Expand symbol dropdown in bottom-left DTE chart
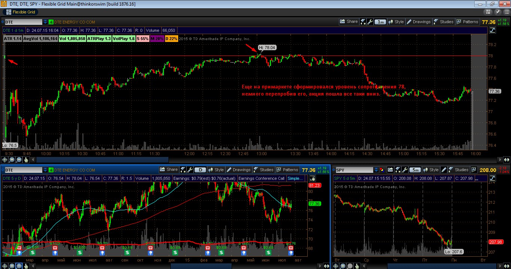Screen dimensions: 511x269 (45, 170)
